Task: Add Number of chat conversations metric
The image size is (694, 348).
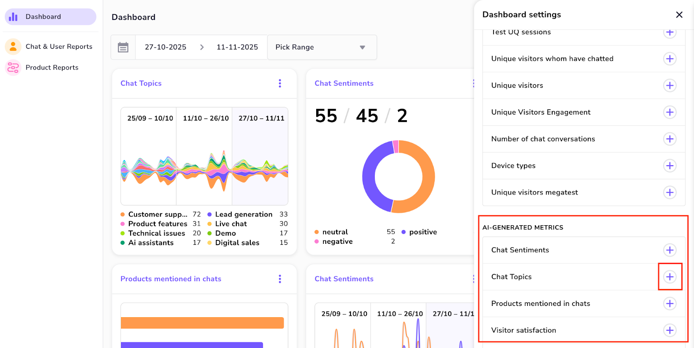Action: 670,139
